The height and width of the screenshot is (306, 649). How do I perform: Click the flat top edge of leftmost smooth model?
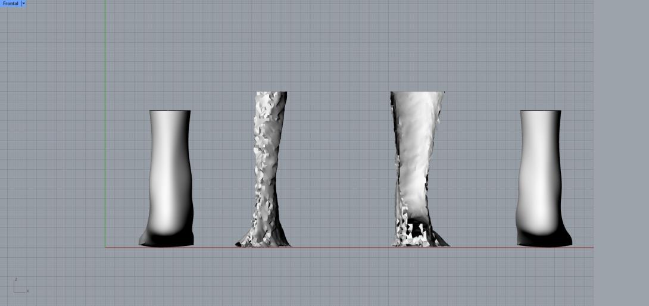(170, 111)
